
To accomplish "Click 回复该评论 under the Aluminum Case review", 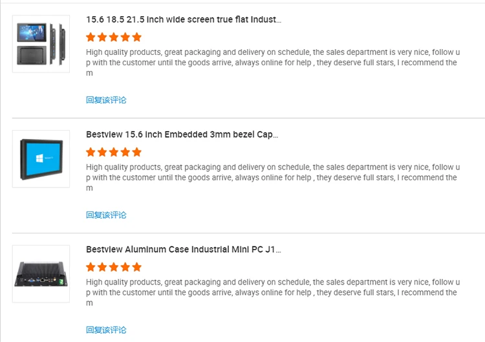I will (106, 330).
